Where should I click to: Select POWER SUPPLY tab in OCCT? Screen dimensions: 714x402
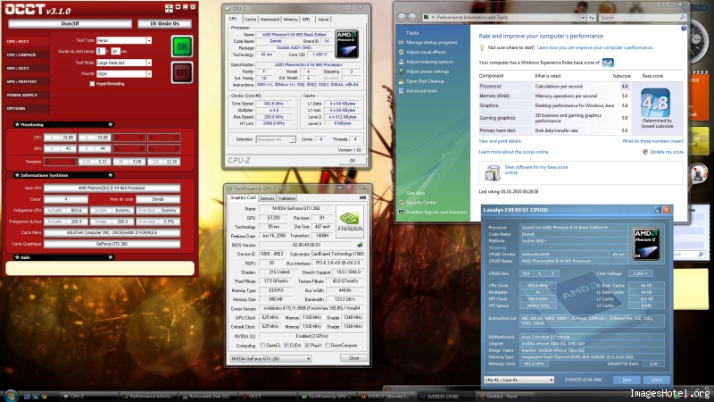[x=27, y=95]
